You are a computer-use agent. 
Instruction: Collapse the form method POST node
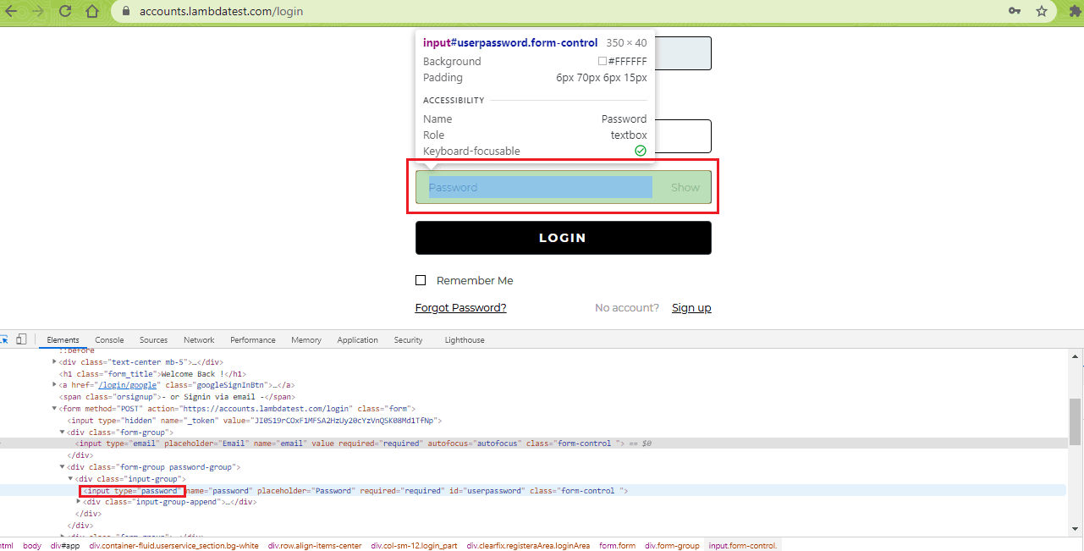click(55, 409)
